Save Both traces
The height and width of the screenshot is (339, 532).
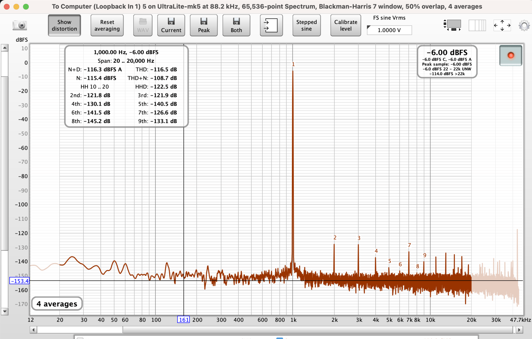click(x=236, y=25)
